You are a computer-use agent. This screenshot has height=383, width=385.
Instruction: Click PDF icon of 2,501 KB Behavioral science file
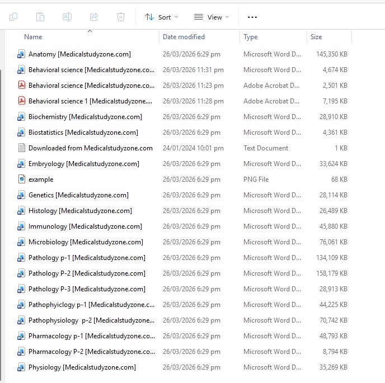(22, 86)
